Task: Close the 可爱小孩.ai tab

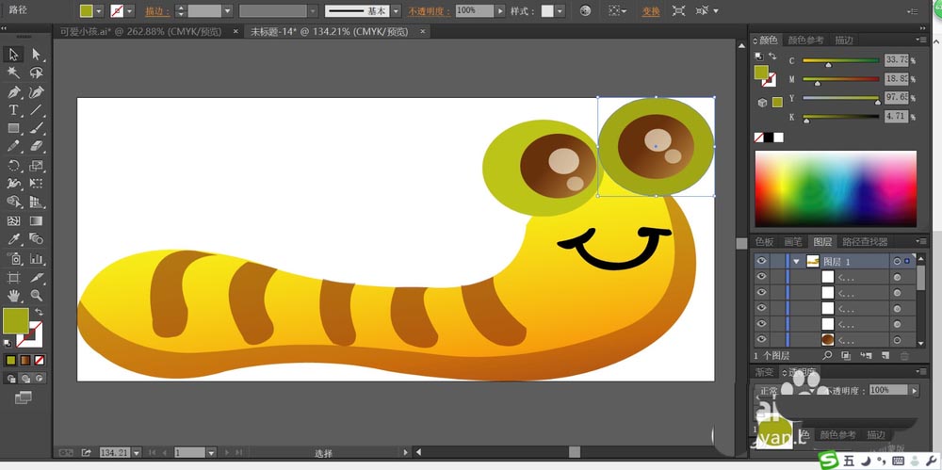Action: [x=235, y=31]
